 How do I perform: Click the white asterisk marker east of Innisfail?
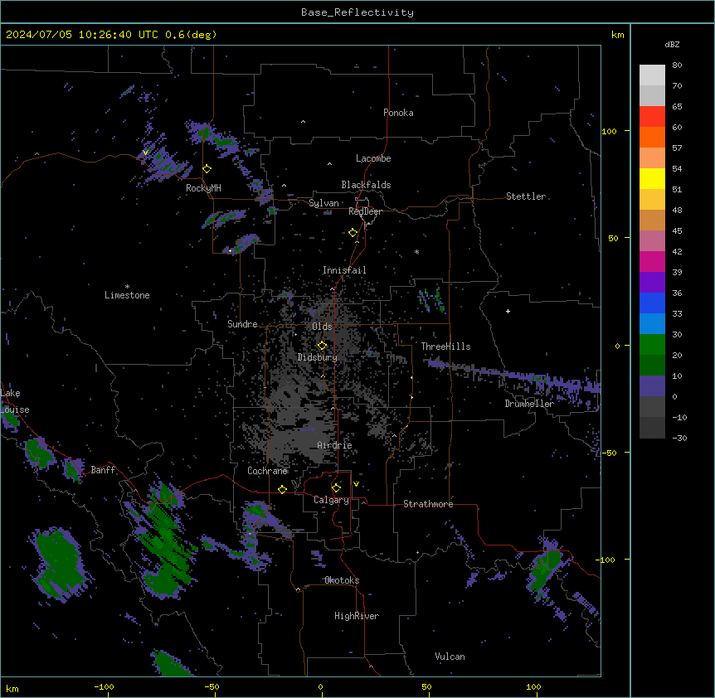pos(416,251)
